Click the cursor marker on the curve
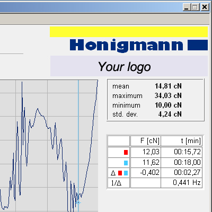This screenshot has width=212, height=212. point(78,202)
